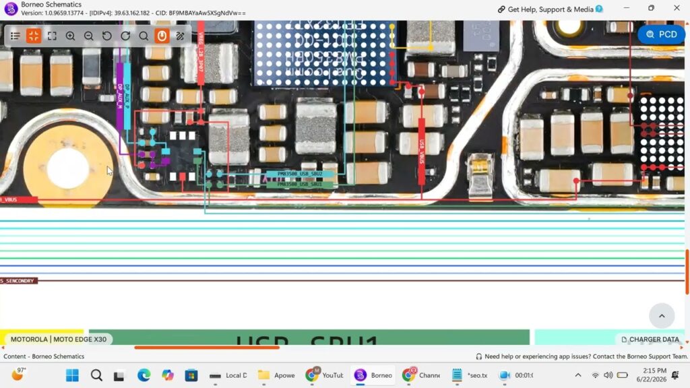Toggle the orange mouse mode button
The image size is (690, 388).
pos(162,36)
